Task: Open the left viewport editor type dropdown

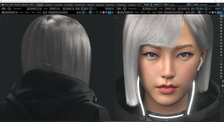Action: click(x=4, y=9)
